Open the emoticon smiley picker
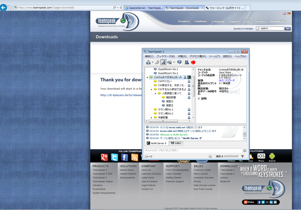301x210 pixels. pyautogui.click(x=245, y=151)
